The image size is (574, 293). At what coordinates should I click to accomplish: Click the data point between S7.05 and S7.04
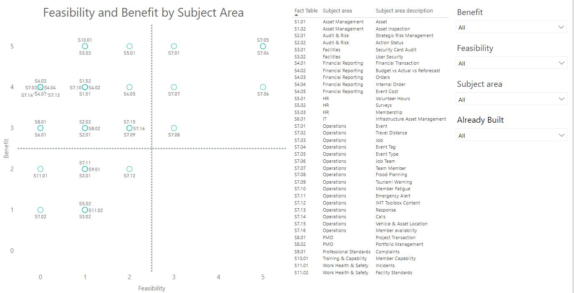(x=263, y=46)
